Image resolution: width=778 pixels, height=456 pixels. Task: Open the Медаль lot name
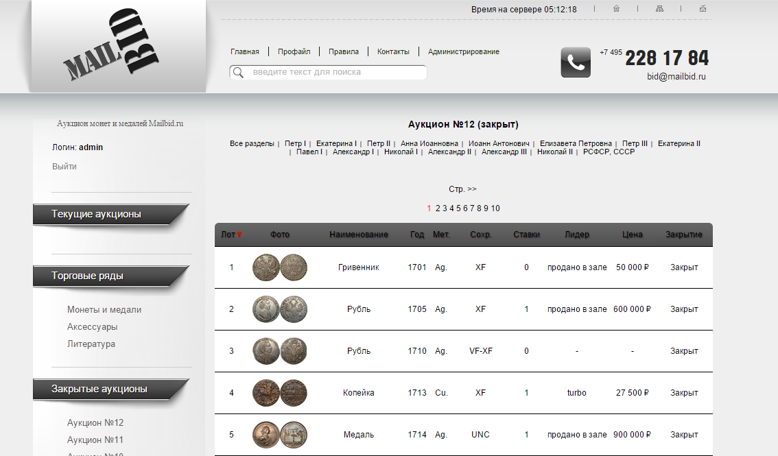358,435
